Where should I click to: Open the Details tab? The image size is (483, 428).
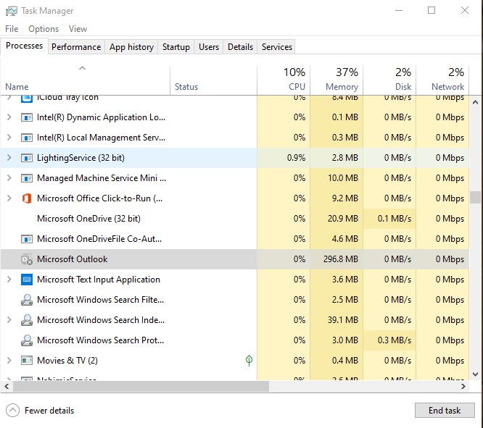coord(240,47)
